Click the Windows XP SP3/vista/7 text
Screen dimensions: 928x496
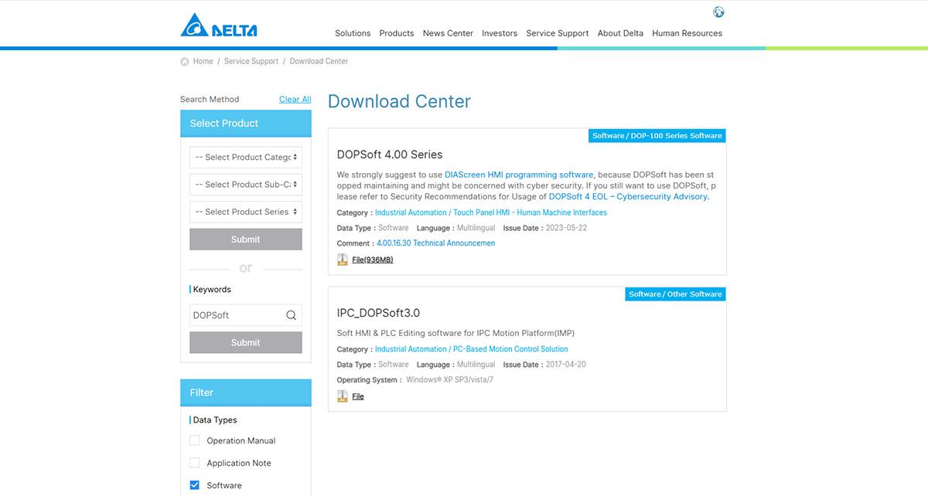point(449,380)
